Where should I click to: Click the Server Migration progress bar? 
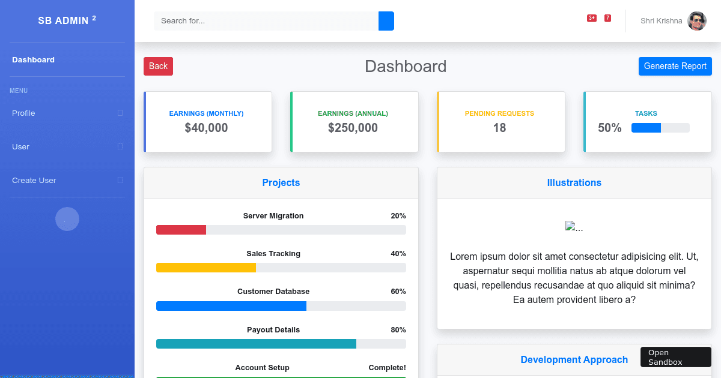click(x=281, y=230)
